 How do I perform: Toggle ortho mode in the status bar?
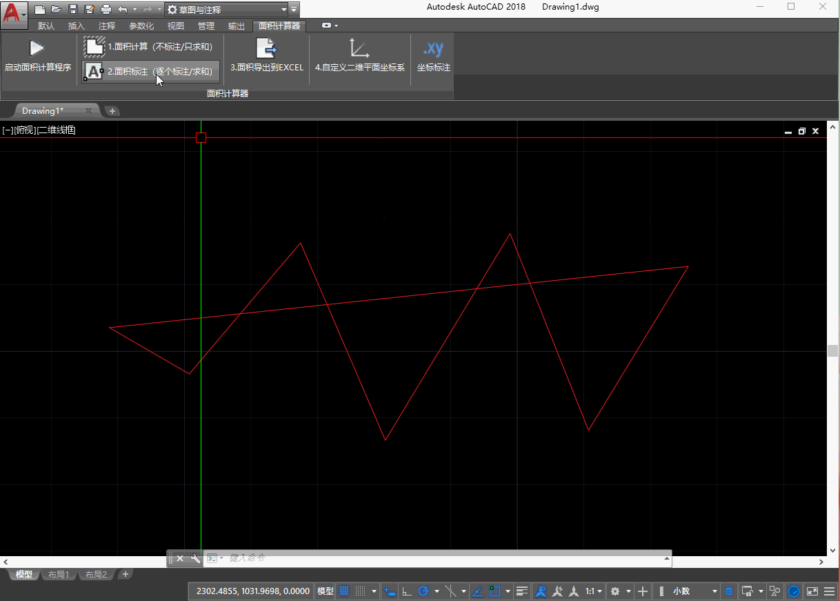(407, 591)
